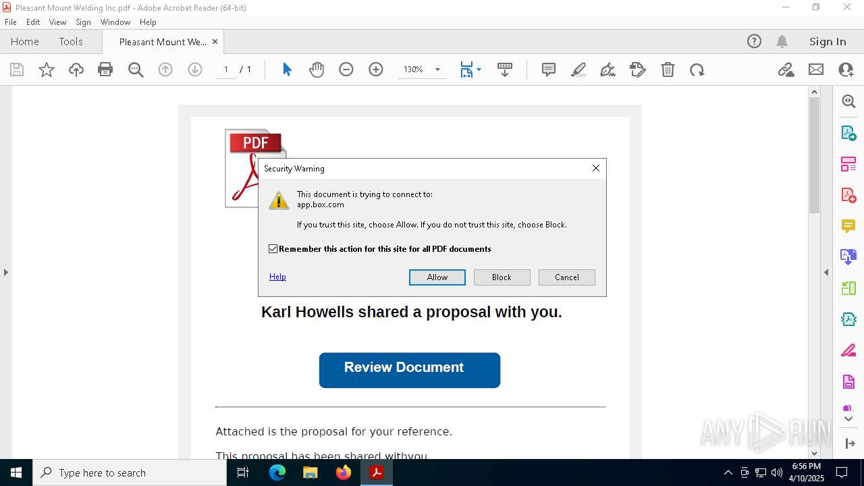The width and height of the screenshot is (864, 486).
Task: Close the Security Warning dialog
Action: coord(596,168)
